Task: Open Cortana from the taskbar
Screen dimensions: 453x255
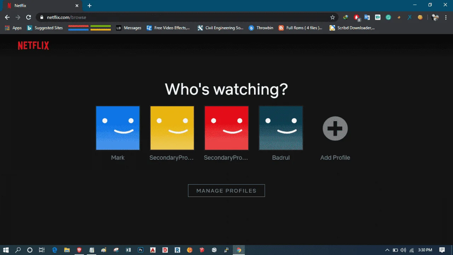Action: click(30, 250)
